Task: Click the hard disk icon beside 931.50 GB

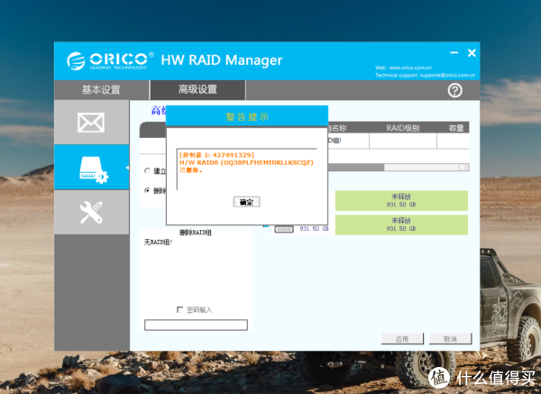Action: coord(283,229)
